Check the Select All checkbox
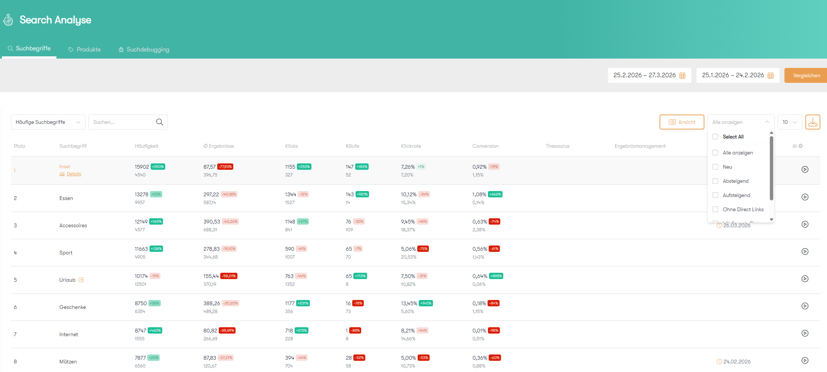The width and height of the screenshot is (827, 372). click(716, 137)
